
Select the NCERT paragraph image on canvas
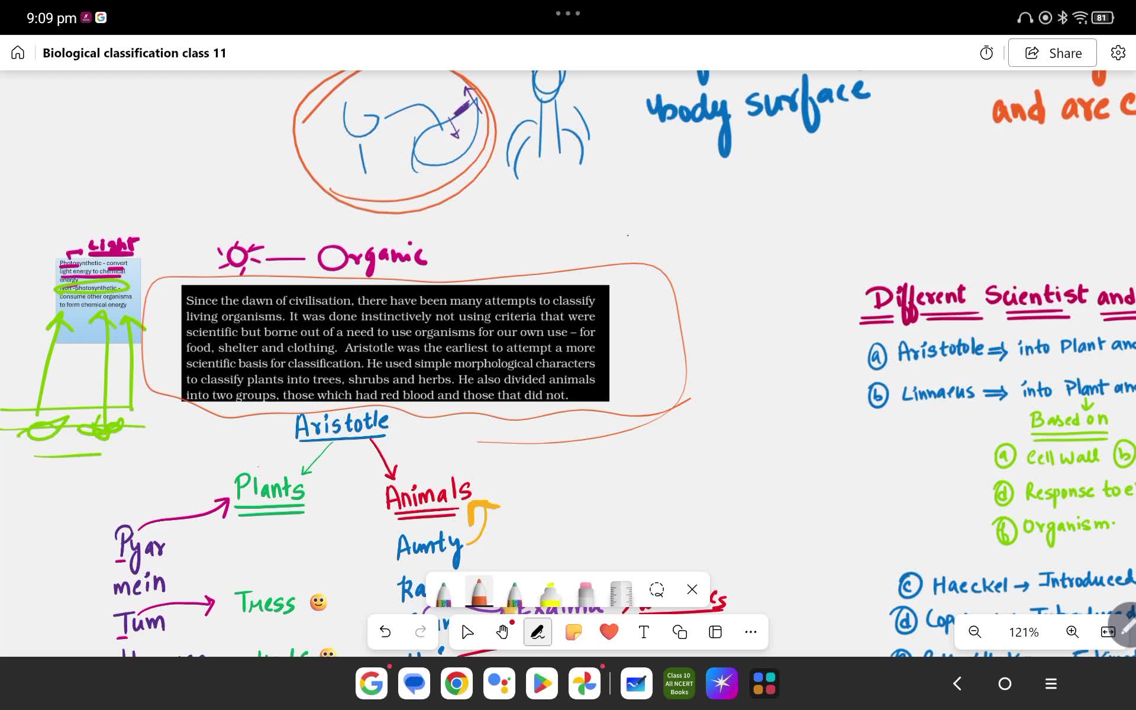[x=395, y=343]
